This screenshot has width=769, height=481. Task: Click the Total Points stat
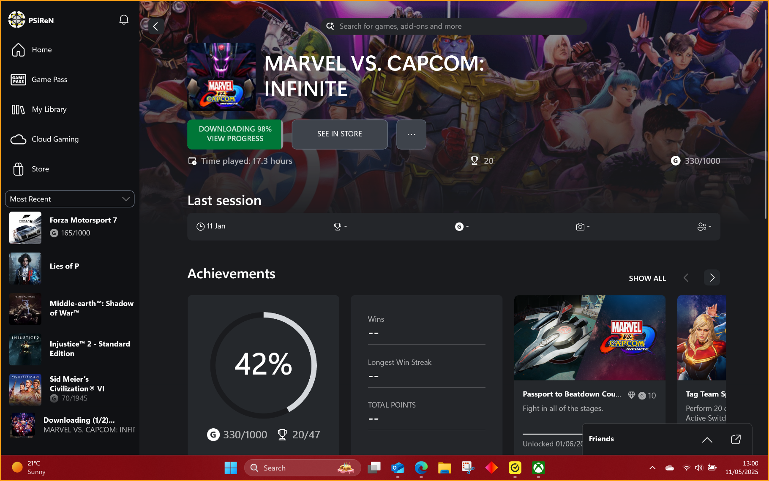[x=427, y=411]
